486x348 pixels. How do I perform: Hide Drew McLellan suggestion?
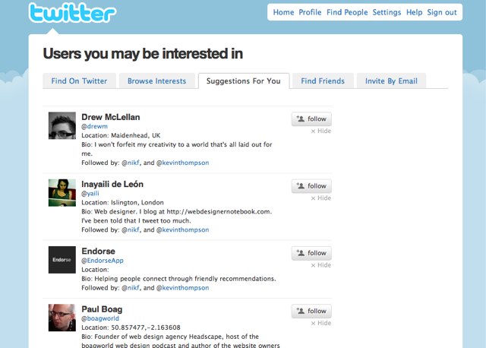pyautogui.click(x=321, y=131)
